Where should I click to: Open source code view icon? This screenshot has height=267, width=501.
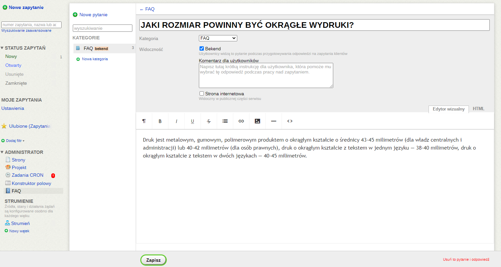(290, 121)
